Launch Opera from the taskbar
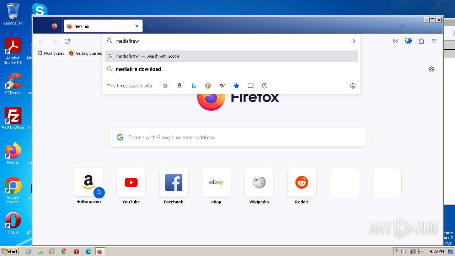455x256 pixels. click(x=76, y=251)
